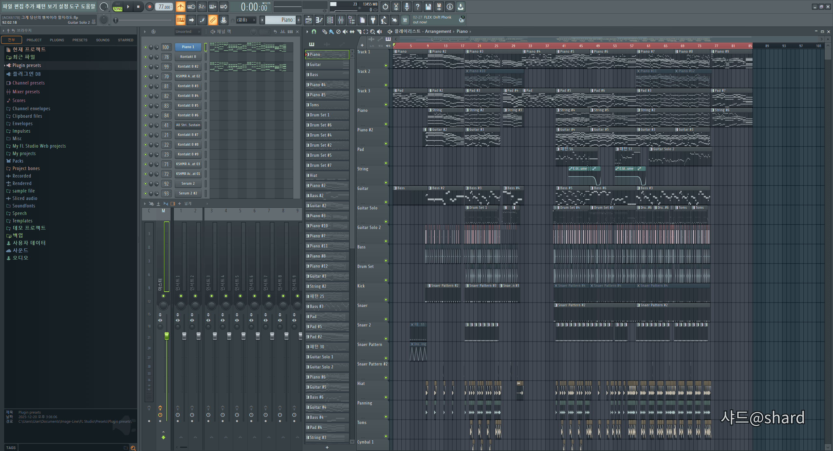Toggle PAT/SONG mode switch
The image size is (833, 451).
point(118,7)
